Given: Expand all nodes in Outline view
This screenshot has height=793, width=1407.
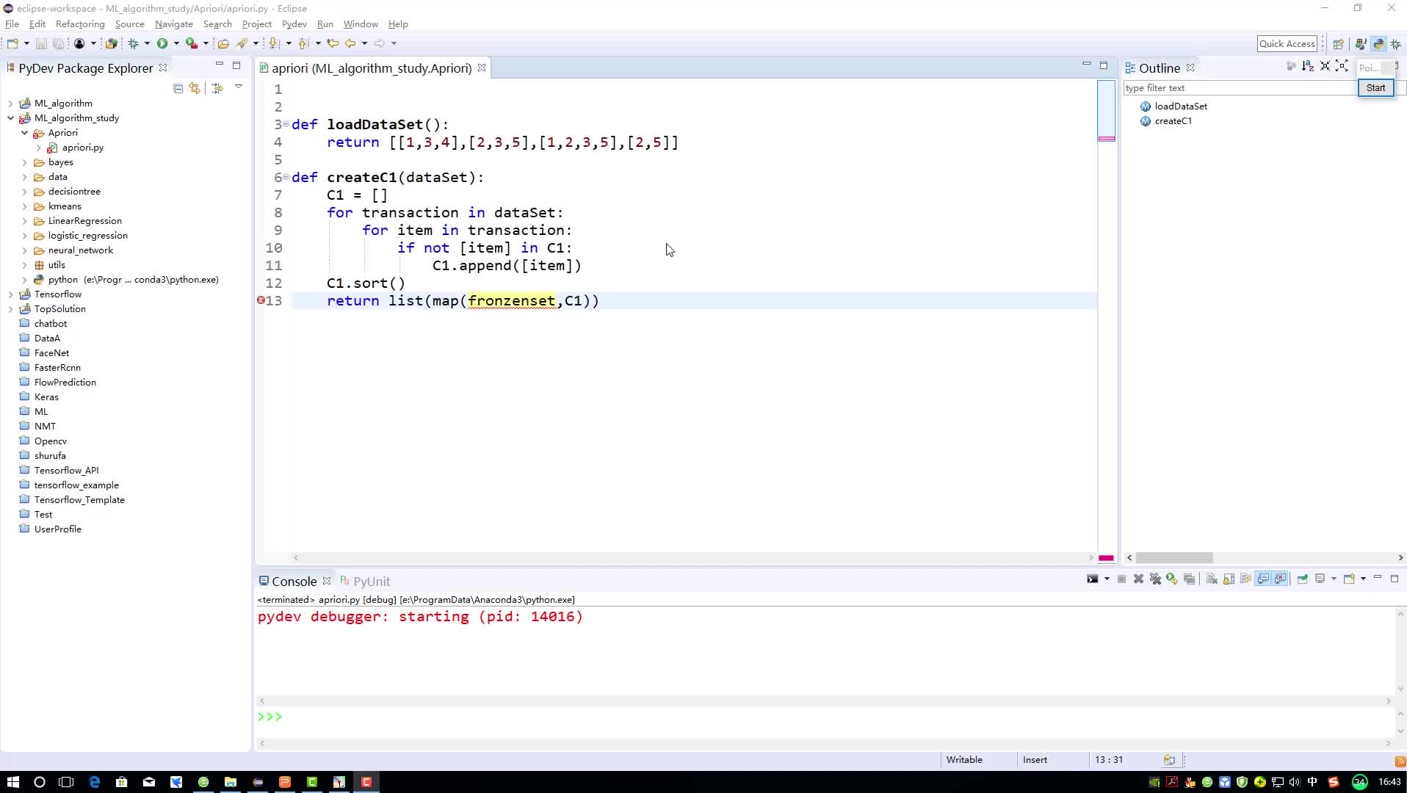Looking at the screenshot, I should [1342, 66].
